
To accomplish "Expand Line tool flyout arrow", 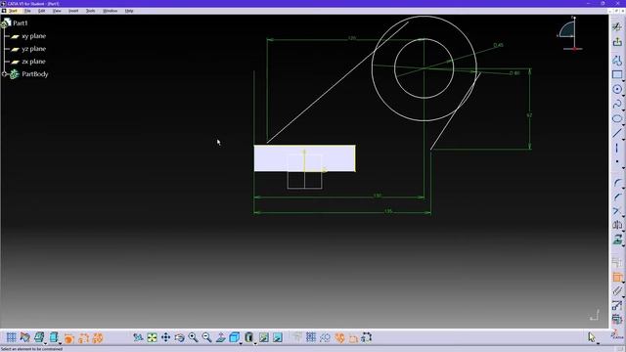I will coord(623,139).
